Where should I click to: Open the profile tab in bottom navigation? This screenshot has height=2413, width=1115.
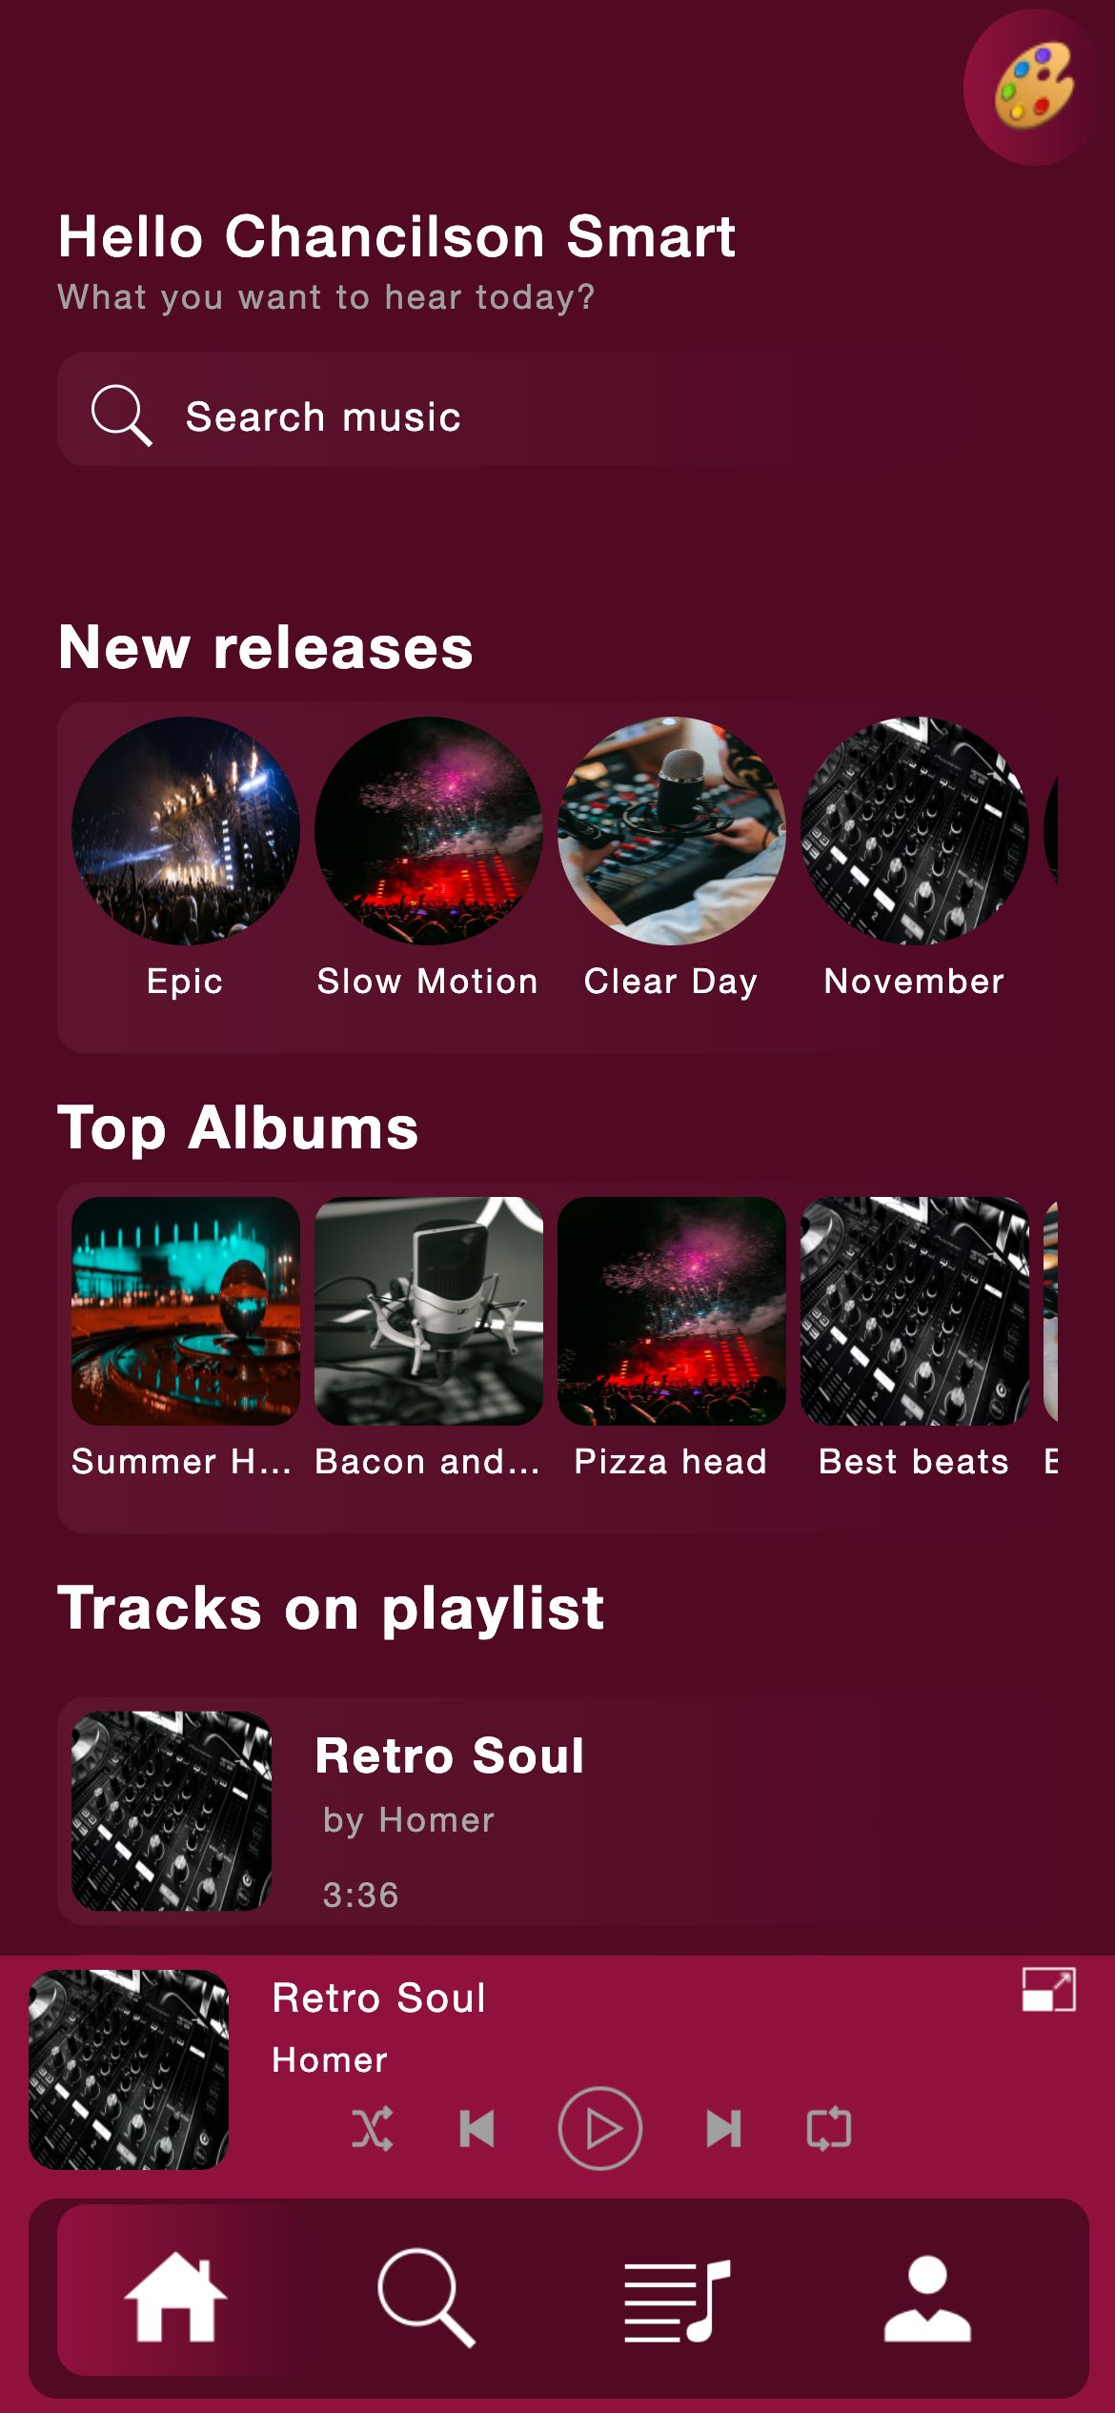coord(927,2298)
